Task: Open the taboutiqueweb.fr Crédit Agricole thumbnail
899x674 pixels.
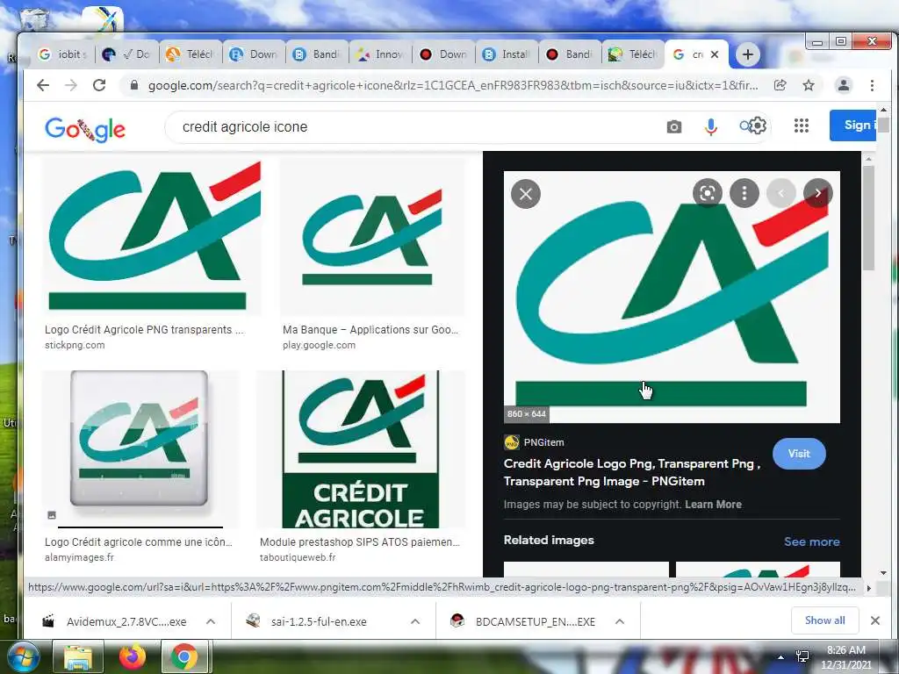Action: (361, 448)
